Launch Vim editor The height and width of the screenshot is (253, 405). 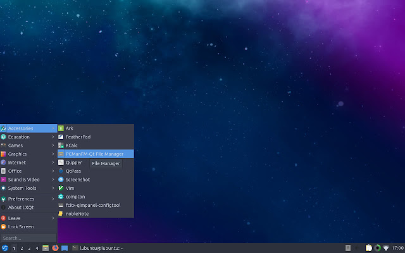point(96,188)
